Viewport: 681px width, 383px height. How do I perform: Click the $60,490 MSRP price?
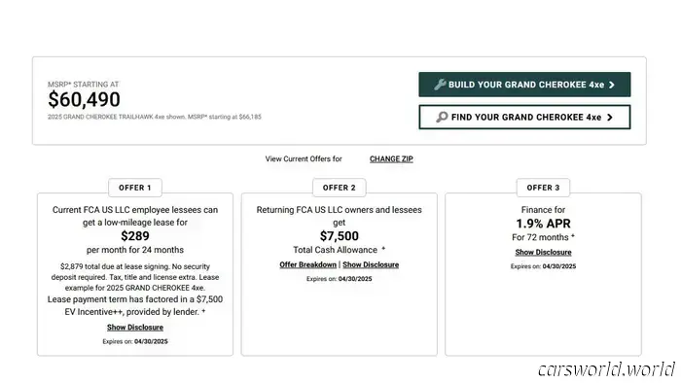85,99
